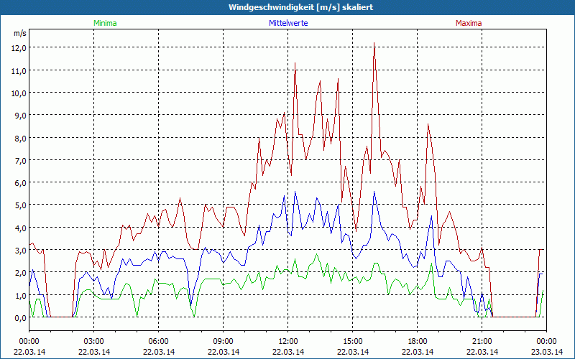Click the 18:00 time axis label

418,342
